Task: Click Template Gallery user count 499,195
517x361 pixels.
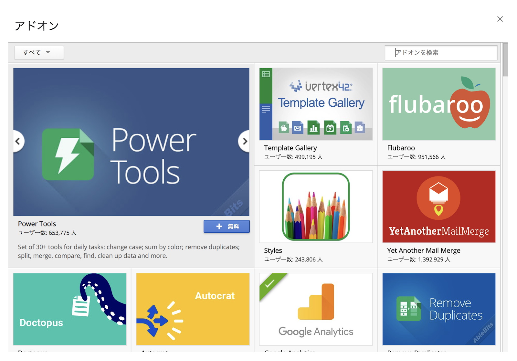Action: 293,157
